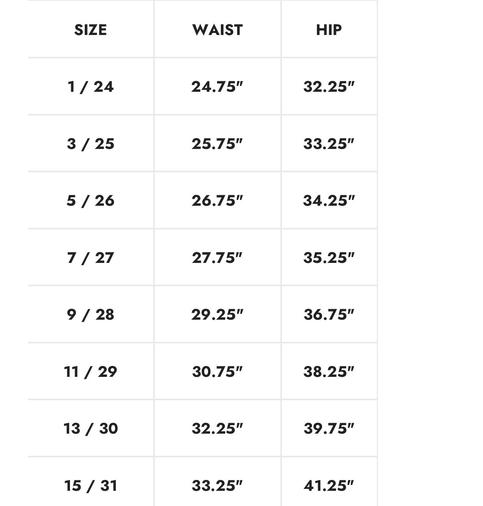Select the 9 / 28 size cell
This screenshot has width=483, height=506.
click(x=91, y=314)
